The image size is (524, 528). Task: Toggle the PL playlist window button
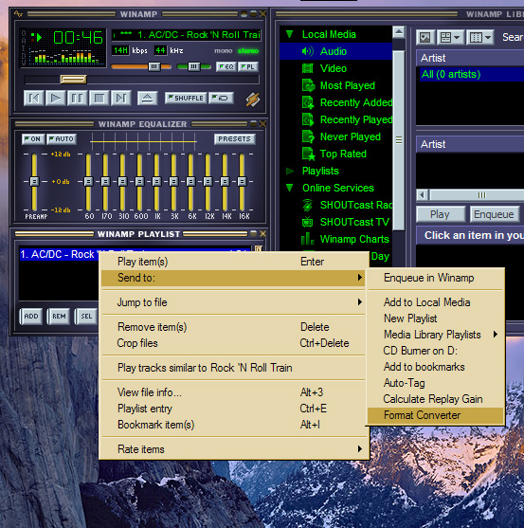[248, 66]
